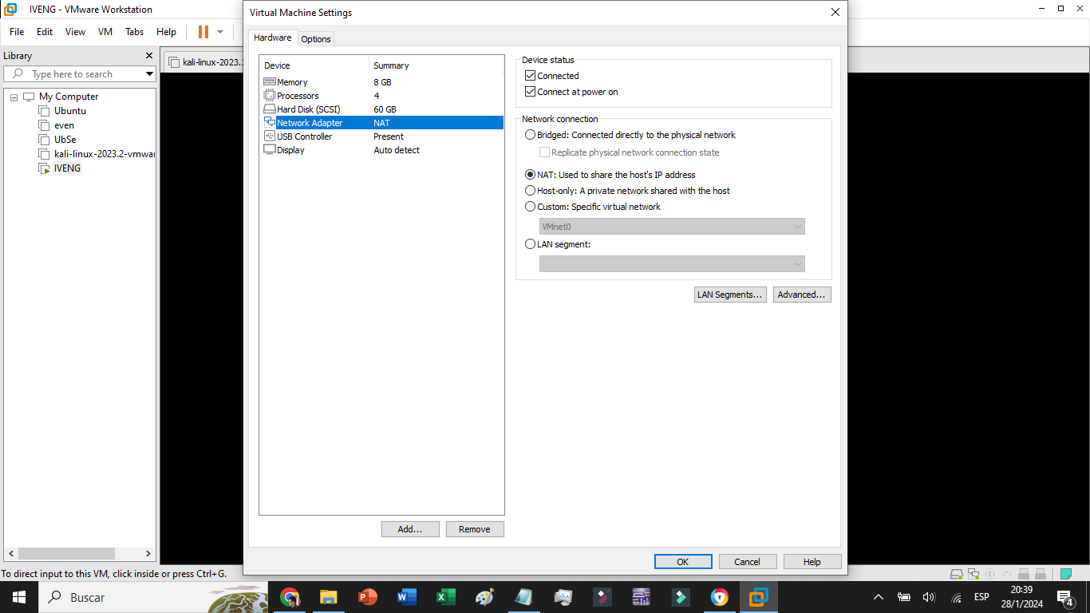Image resolution: width=1090 pixels, height=613 pixels.
Task: Select the Memory device row
Action: pyautogui.click(x=382, y=82)
